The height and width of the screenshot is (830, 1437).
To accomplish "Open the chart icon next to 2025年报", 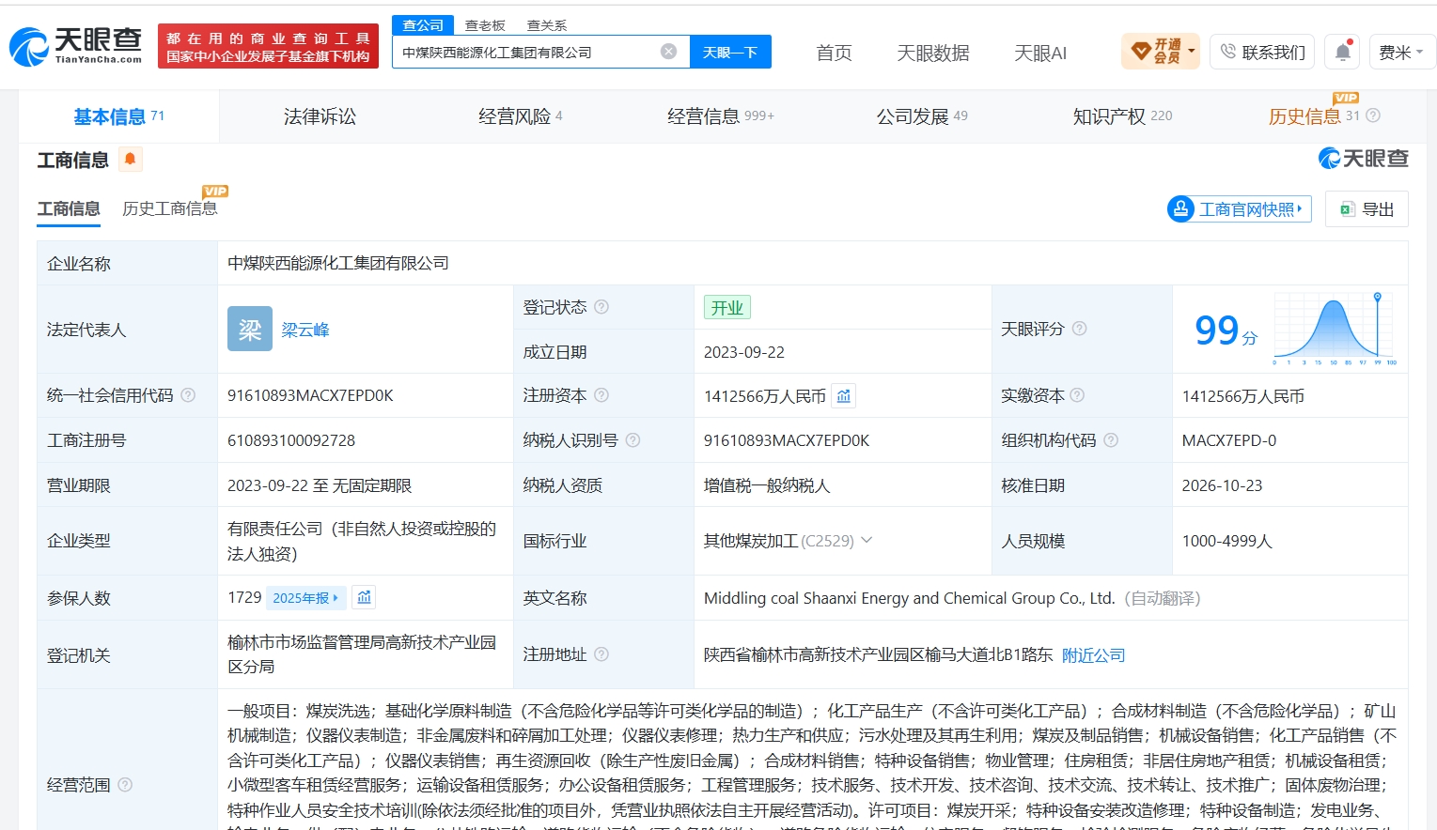I will tap(365, 597).
